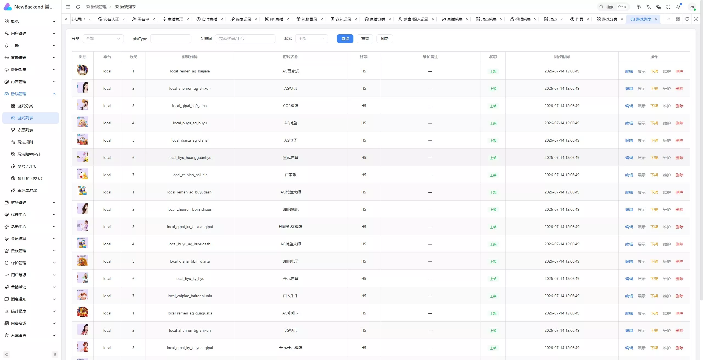Open 期号 / 开奖 in the sidebar
The height and width of the screenshot is (360, 703).
pos(30,166)
